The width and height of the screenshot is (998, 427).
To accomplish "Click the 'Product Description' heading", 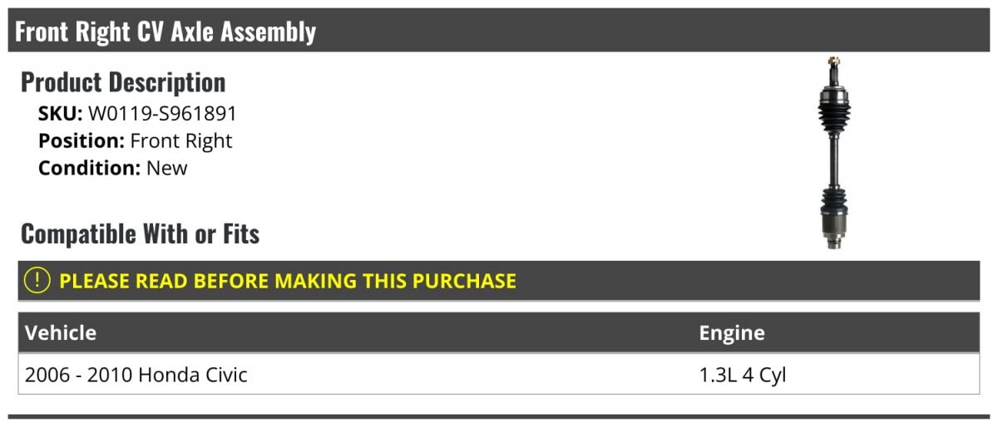I will [123, 82].
